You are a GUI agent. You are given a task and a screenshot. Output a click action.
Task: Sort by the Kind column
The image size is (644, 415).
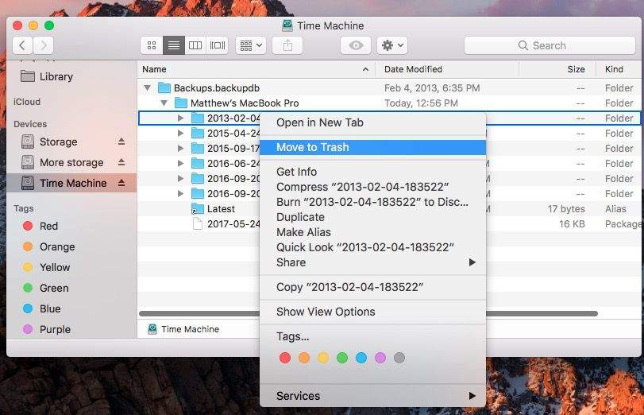tap(619, 69)
